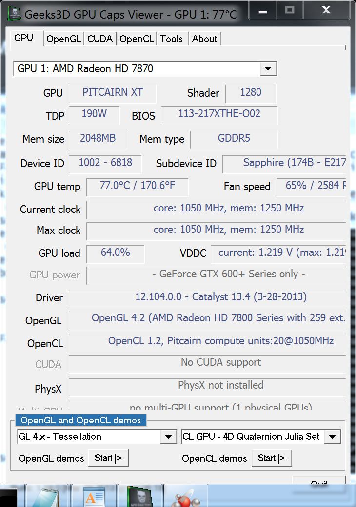This screenshot has height=507, width=356.
Task: Start the OpenGL demo
Action: [108, 458]
